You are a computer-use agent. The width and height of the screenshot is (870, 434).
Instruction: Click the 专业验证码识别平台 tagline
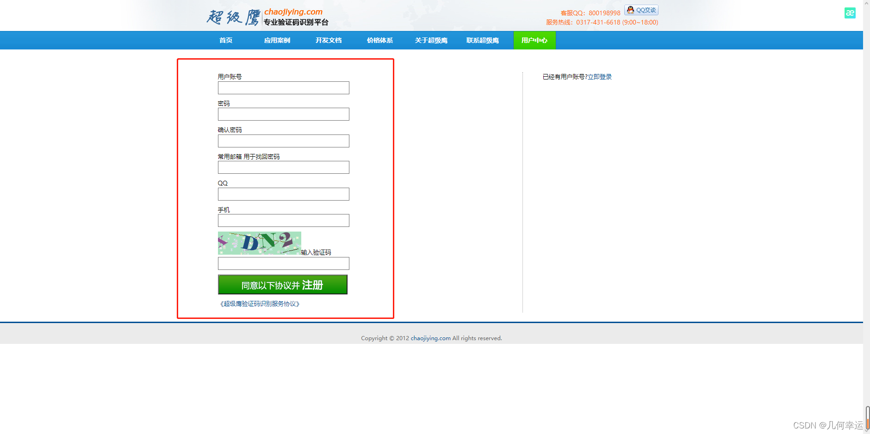(296, 22)
